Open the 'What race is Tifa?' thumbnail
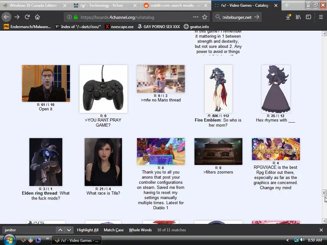 coord(103,162)
